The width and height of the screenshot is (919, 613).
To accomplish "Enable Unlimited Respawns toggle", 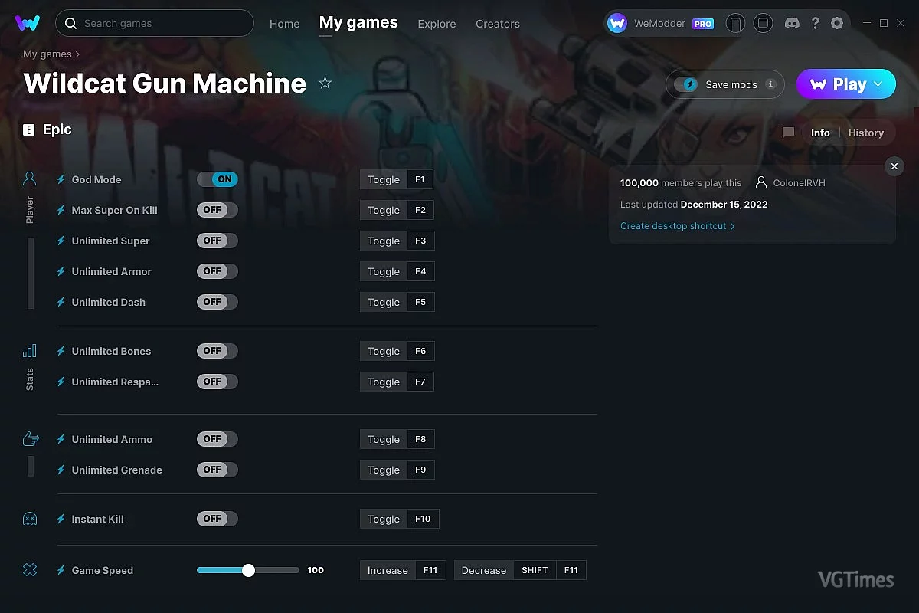I will click(x=217, y=382).
